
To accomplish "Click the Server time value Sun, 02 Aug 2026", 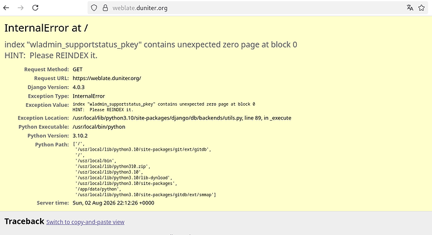I will point(113,203).
